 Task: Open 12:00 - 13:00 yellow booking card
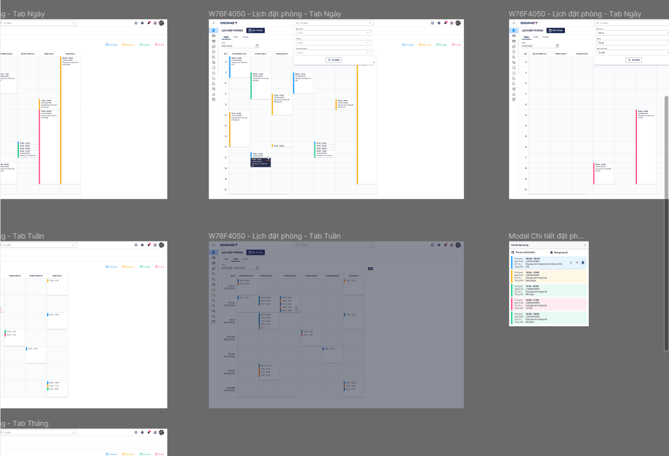pyautogui.click(x=345, y=104)
